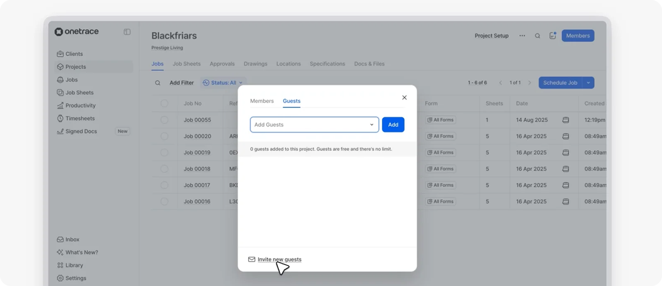Open calendar icon for Job 00055 date

[566, 120]
